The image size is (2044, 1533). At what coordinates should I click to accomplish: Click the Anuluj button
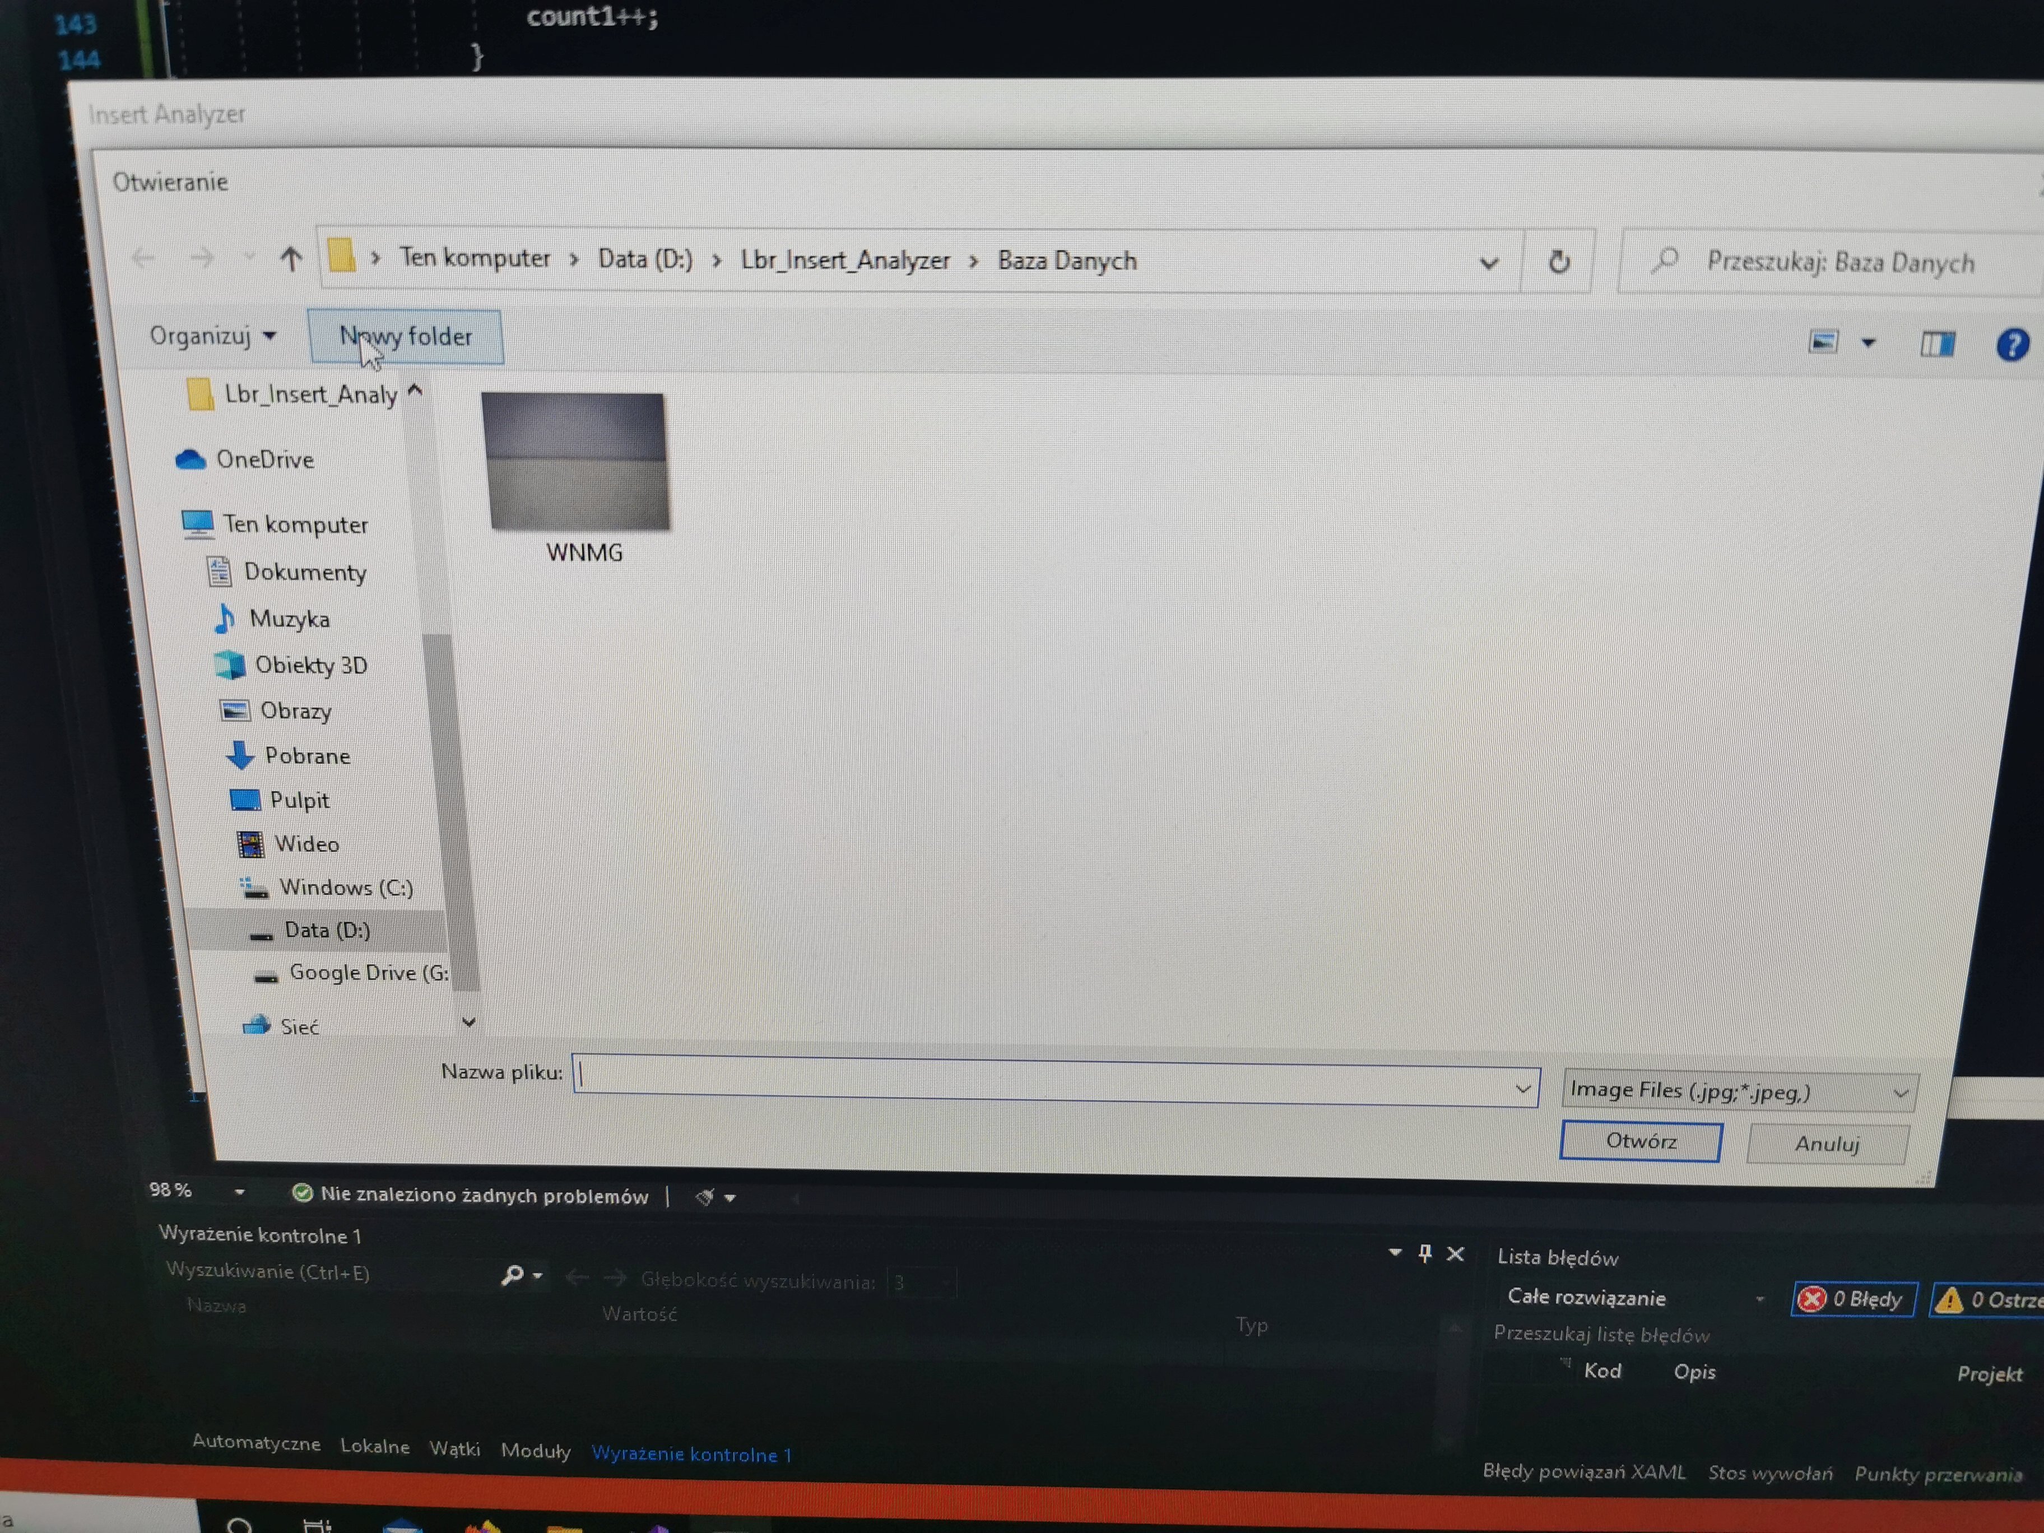pos(1827,1144)
